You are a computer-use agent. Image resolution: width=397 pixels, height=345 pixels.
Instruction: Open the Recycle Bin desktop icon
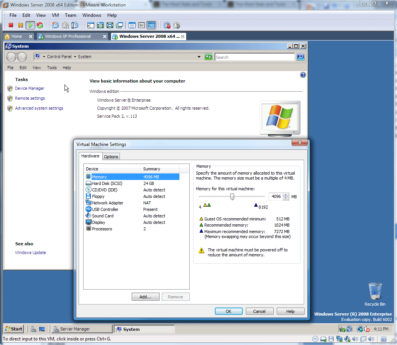(375, 295)
